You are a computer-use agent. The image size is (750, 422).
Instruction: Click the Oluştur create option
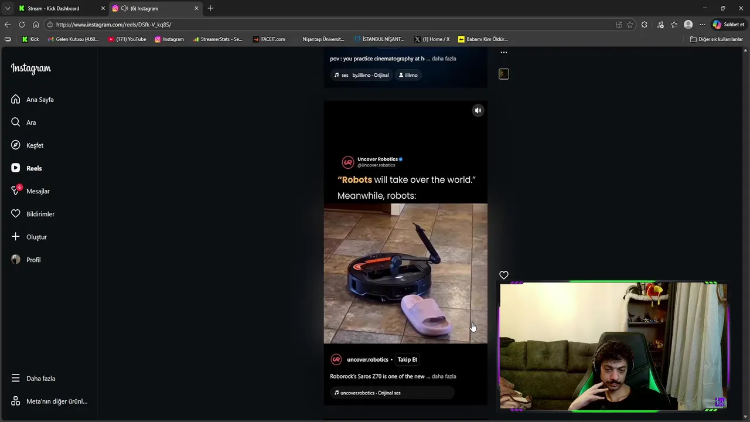pyautogui.click(x=29, y=237)
